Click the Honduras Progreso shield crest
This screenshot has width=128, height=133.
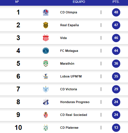pyautogui.click(x=46, y=102)
